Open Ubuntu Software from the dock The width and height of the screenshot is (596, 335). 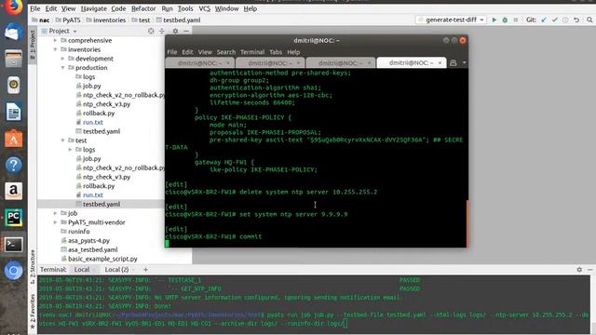point(13,139)
